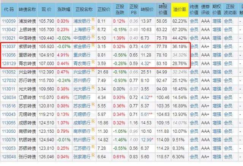Screen dimensions: 243x166
Task: Open bond code 128048 link
Action: point(9,157)
